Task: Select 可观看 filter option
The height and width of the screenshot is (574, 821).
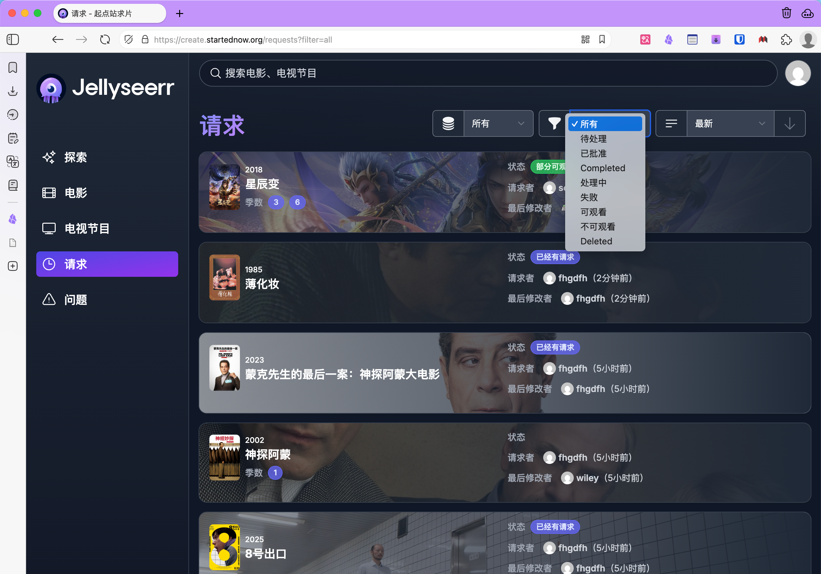Action: (x=605, y=212)
